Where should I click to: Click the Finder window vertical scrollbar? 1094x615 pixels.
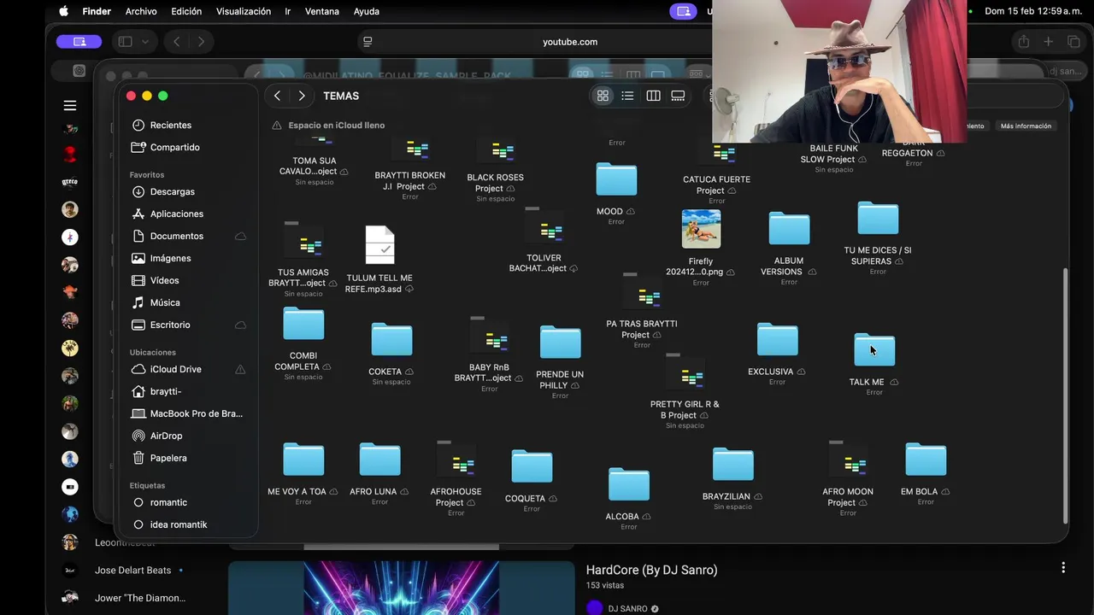click(x=1064, y=395)
